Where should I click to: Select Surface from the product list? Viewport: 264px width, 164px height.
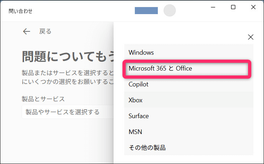[189, 116]
